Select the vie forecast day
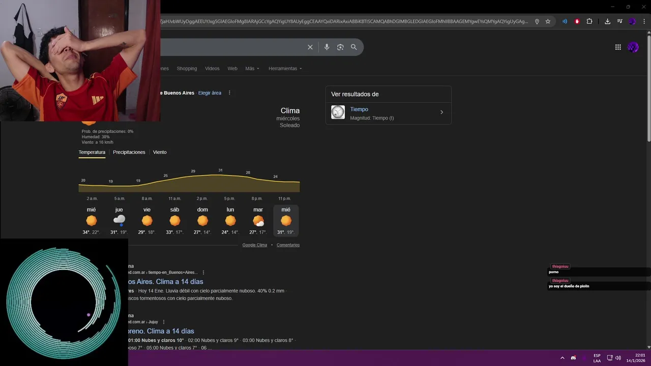This screenshot has height=366, width=651. point(147,221)
